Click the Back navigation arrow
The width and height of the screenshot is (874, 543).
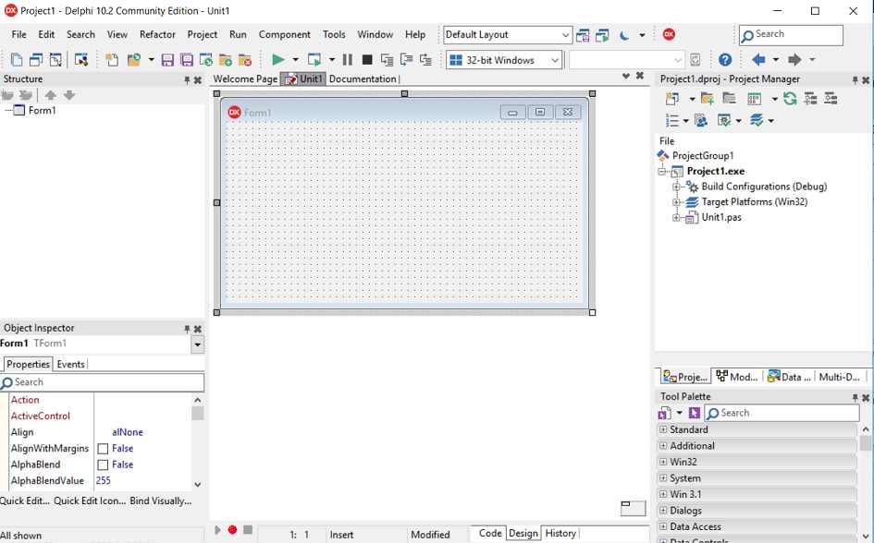click(x=758, y=59)
